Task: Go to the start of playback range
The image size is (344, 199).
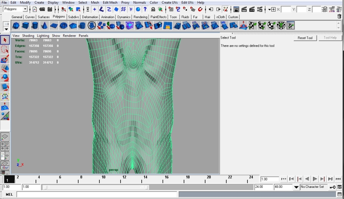Action: click(x=284, y=179)
